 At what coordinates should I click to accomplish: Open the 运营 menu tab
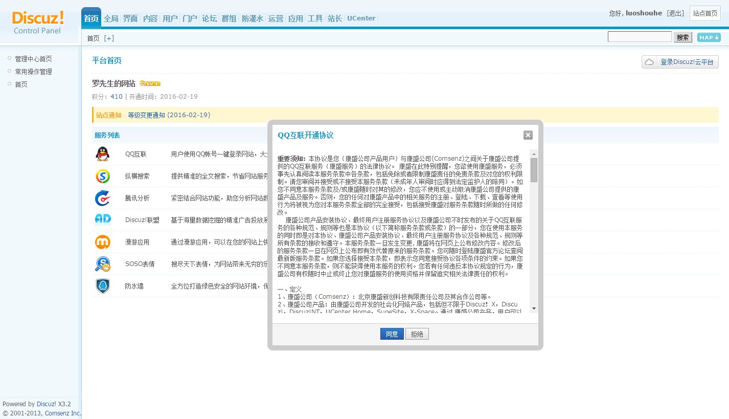276,18
